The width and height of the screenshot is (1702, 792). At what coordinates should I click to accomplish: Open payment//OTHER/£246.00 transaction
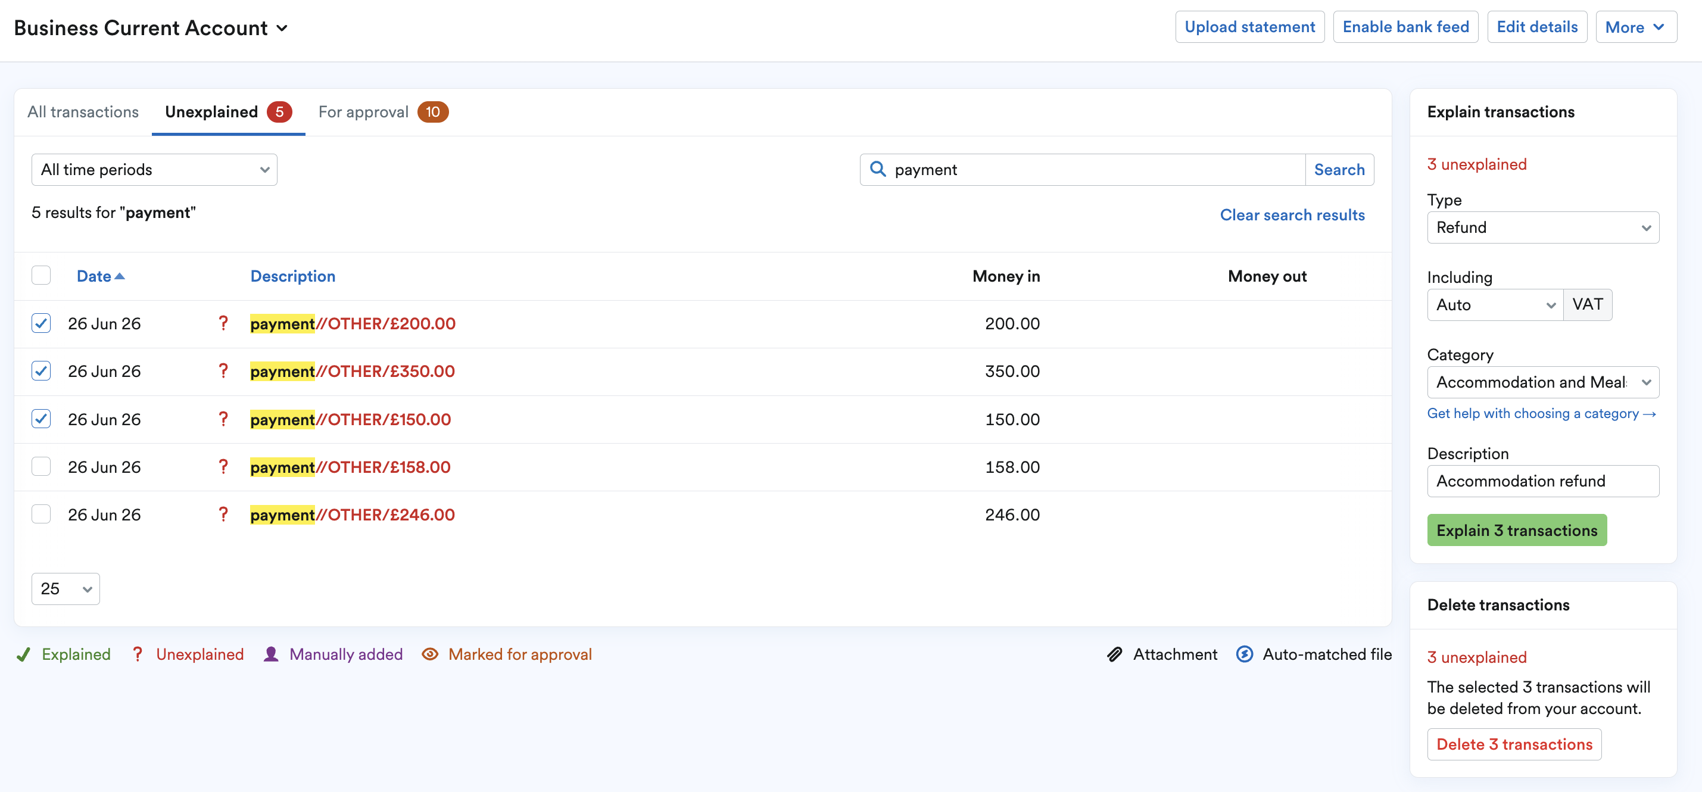pos(352,514)
